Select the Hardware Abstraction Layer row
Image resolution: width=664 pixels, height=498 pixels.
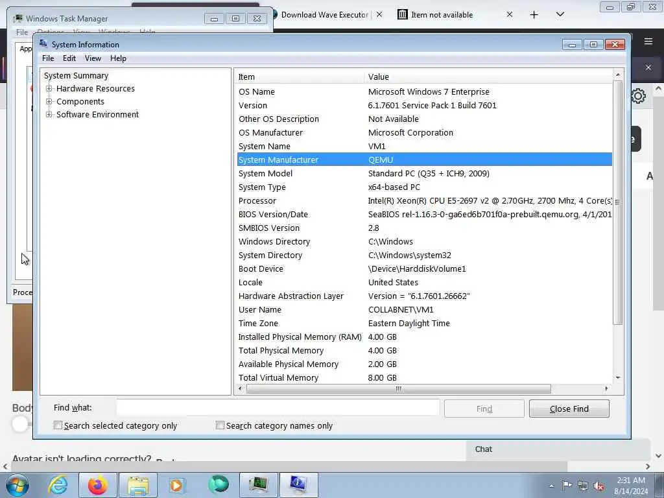tap(425, 296)
